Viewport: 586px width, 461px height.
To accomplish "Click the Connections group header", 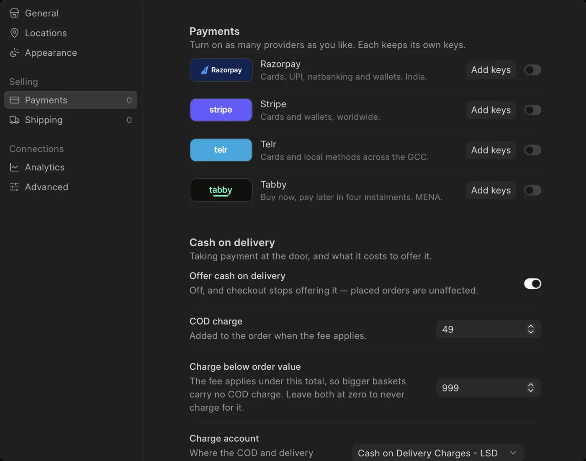I will point(36,149).
